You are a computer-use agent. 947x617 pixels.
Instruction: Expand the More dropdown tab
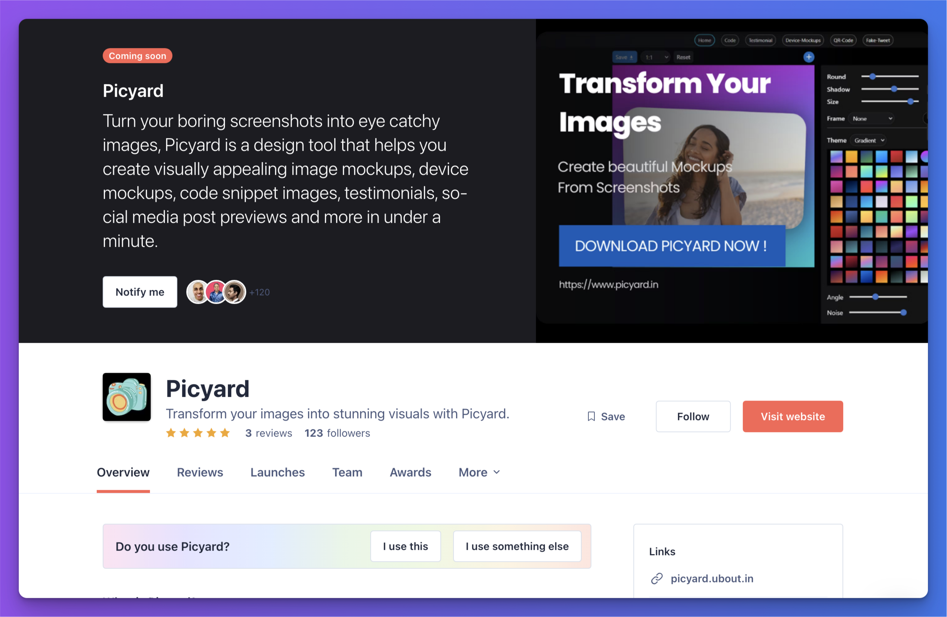point(479,473)
